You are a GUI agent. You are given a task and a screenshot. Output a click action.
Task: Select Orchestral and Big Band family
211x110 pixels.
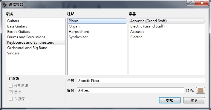(x=36, y=48)
